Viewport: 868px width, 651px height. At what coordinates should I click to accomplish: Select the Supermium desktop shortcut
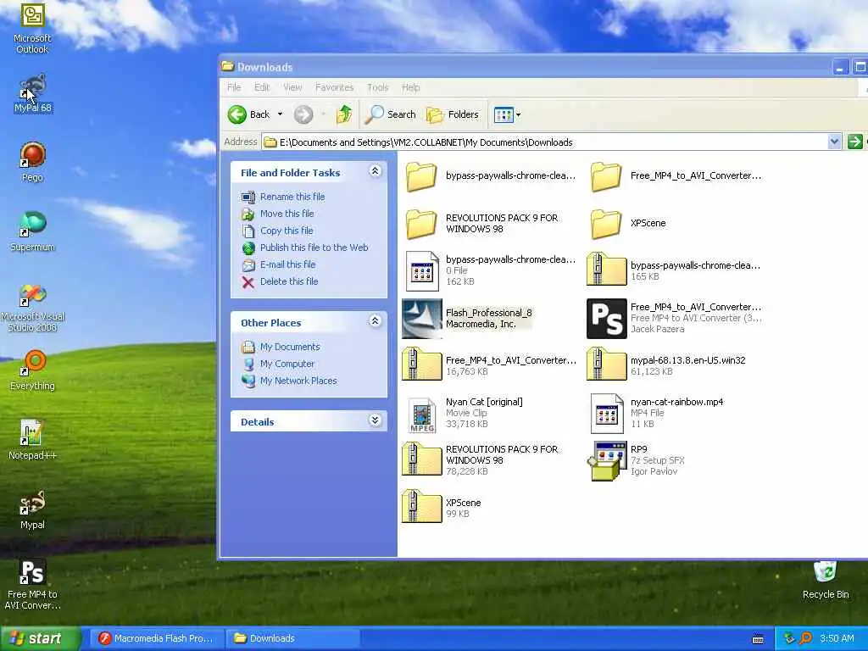pyautogui.click(x=32, y=231)
